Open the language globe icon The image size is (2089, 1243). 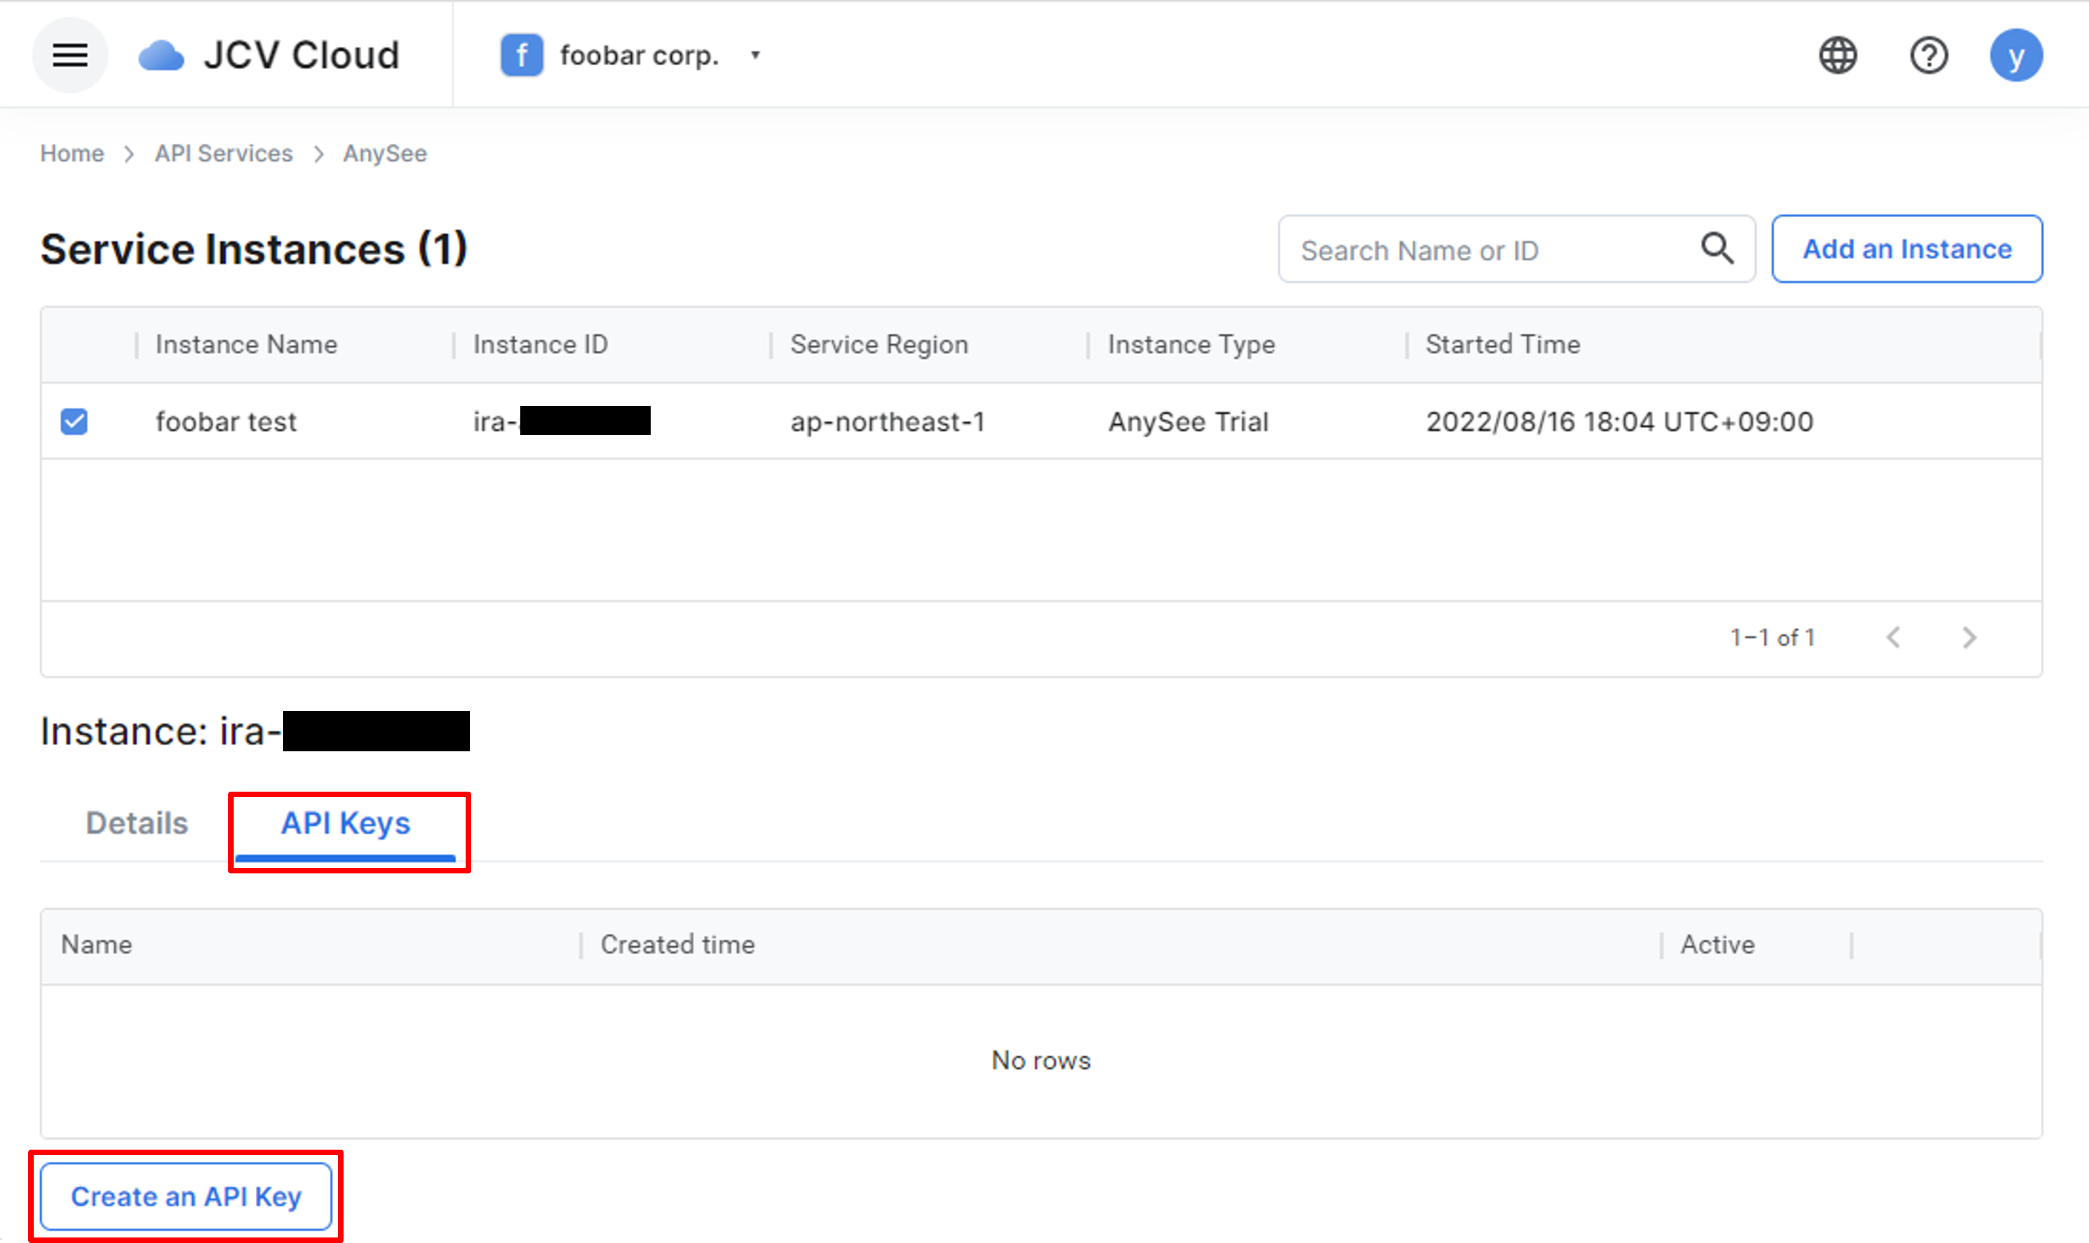point(1838,55)
